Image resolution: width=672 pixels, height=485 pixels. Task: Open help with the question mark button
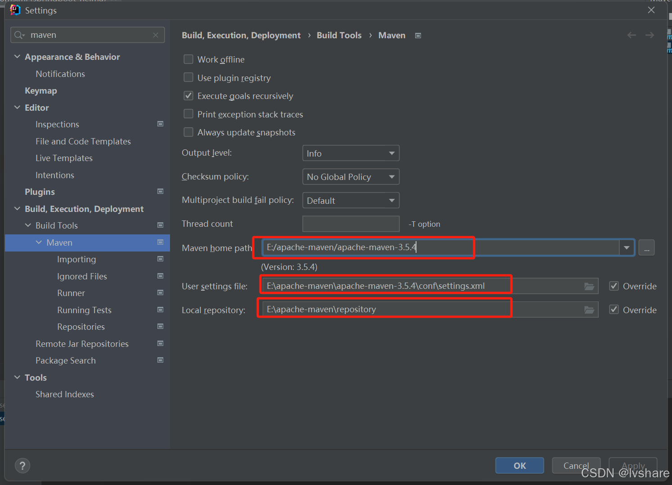(x=22, y=466)
